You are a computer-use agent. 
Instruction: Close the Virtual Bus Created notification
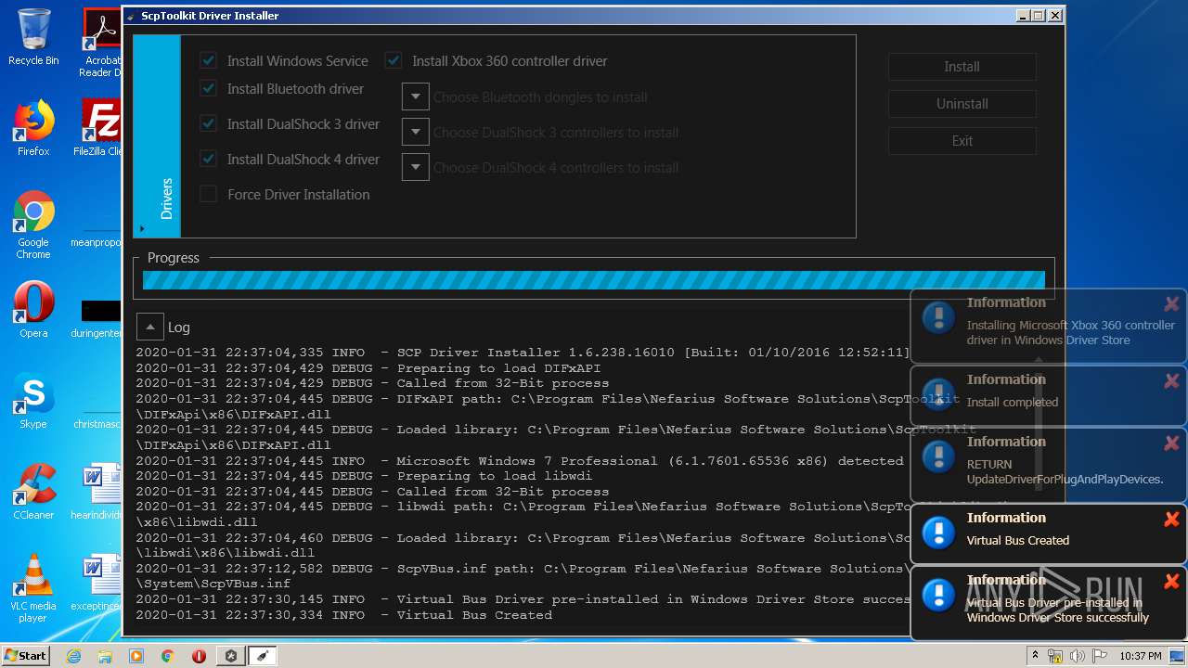(1171, 520)
